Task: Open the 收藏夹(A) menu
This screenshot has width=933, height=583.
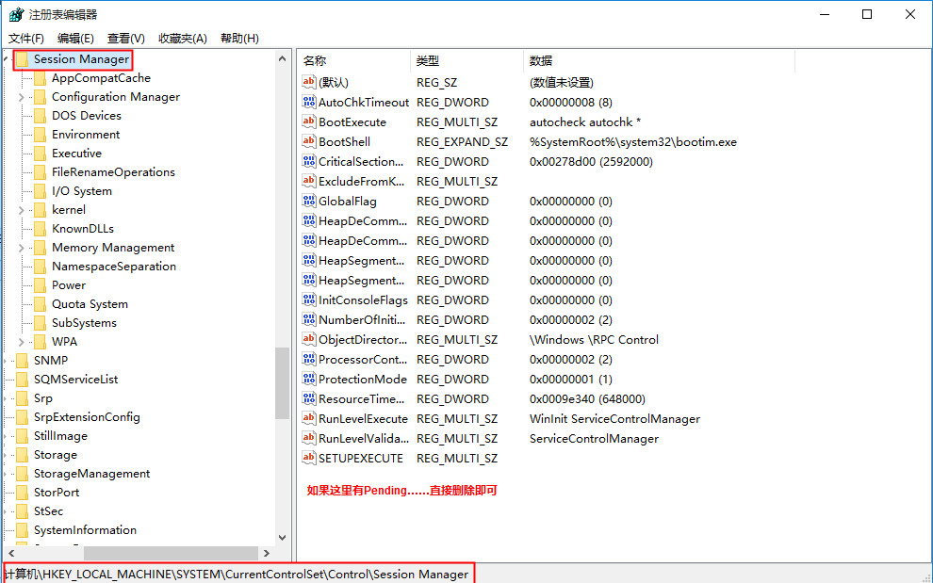Action: pos(182,38)
